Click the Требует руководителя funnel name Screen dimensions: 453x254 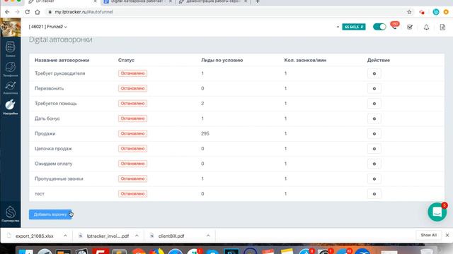point(59,73)
